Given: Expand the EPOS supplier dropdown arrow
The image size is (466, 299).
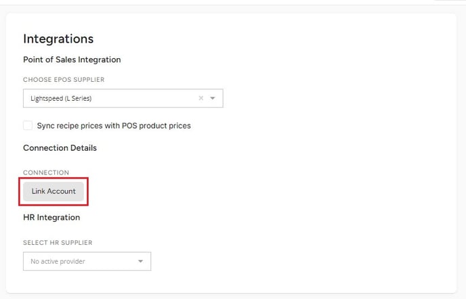Looking at the screenshot, I should (213, 98).
